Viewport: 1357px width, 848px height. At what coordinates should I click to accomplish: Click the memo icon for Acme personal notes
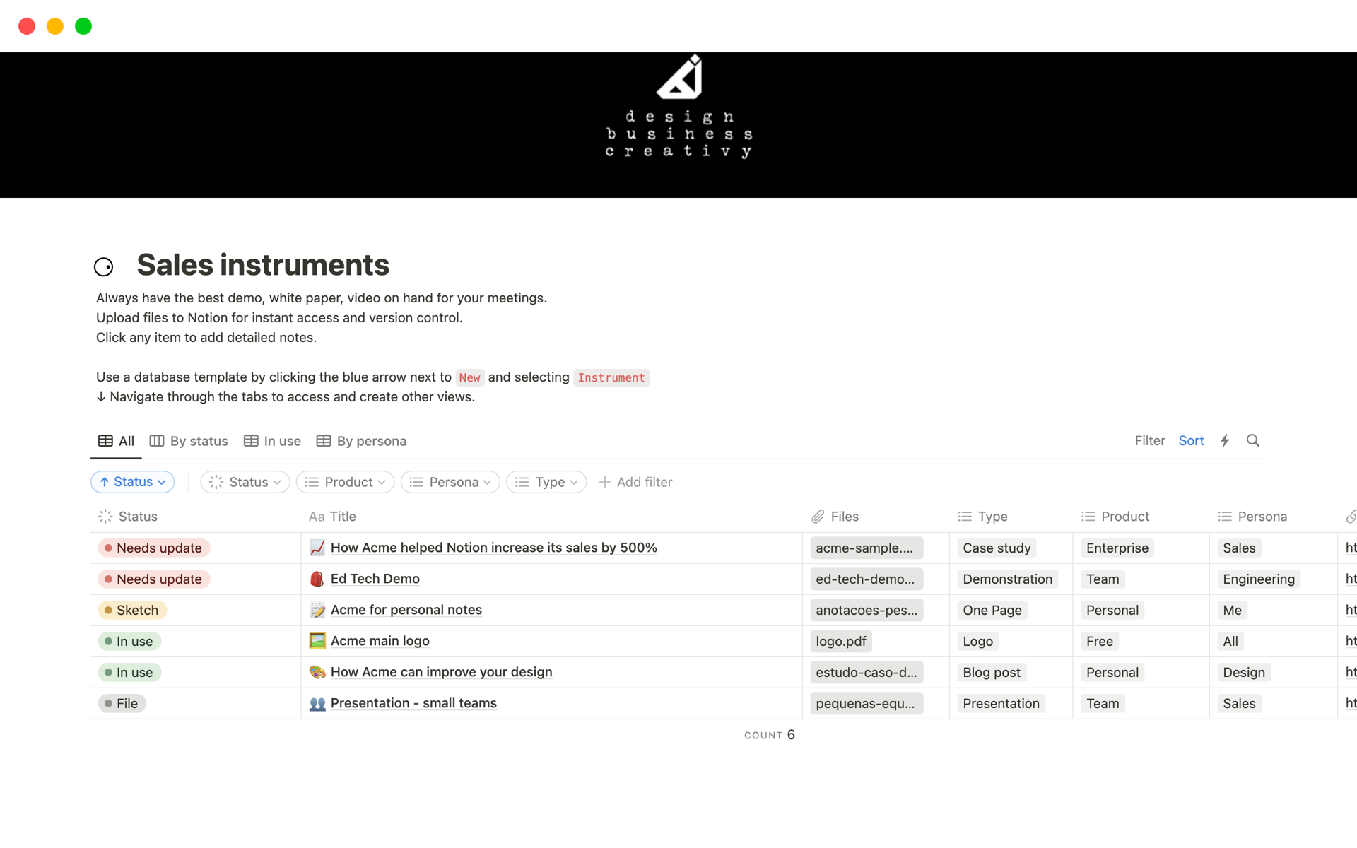coord(317,610)
